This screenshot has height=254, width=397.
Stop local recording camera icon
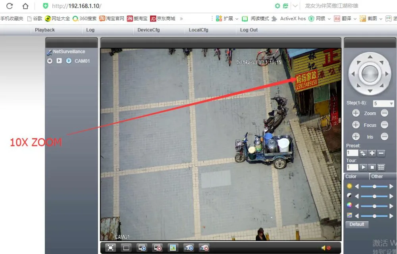tap(204, 248)
